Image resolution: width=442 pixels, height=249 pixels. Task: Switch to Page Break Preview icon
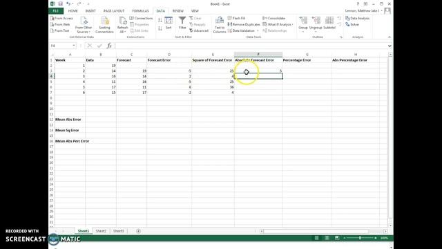[x=337, y=238]
